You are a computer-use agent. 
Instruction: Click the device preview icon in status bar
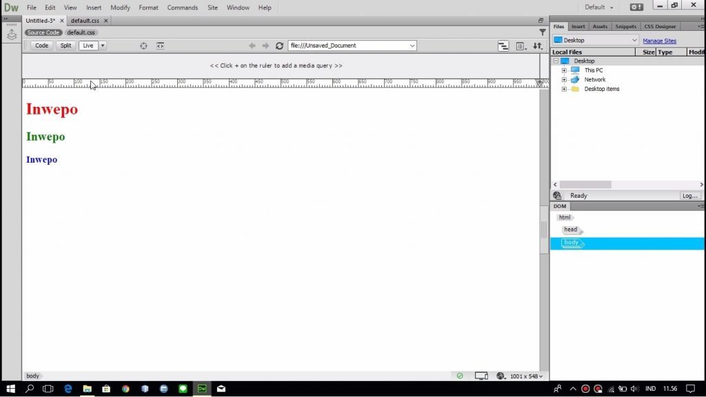(x=481, y=376)
